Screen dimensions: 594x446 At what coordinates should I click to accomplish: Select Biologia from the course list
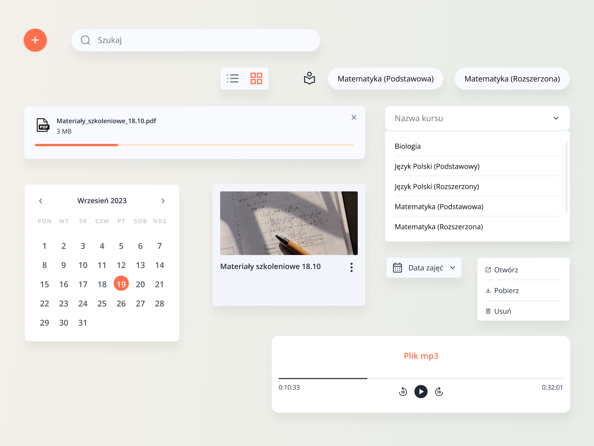[408, 146]
